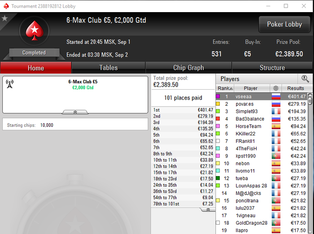Viewport: 314px width, 234px height.
Task: Click the French flag next to Simplet93
Action: pyautogui.click(x=276, y=112)
